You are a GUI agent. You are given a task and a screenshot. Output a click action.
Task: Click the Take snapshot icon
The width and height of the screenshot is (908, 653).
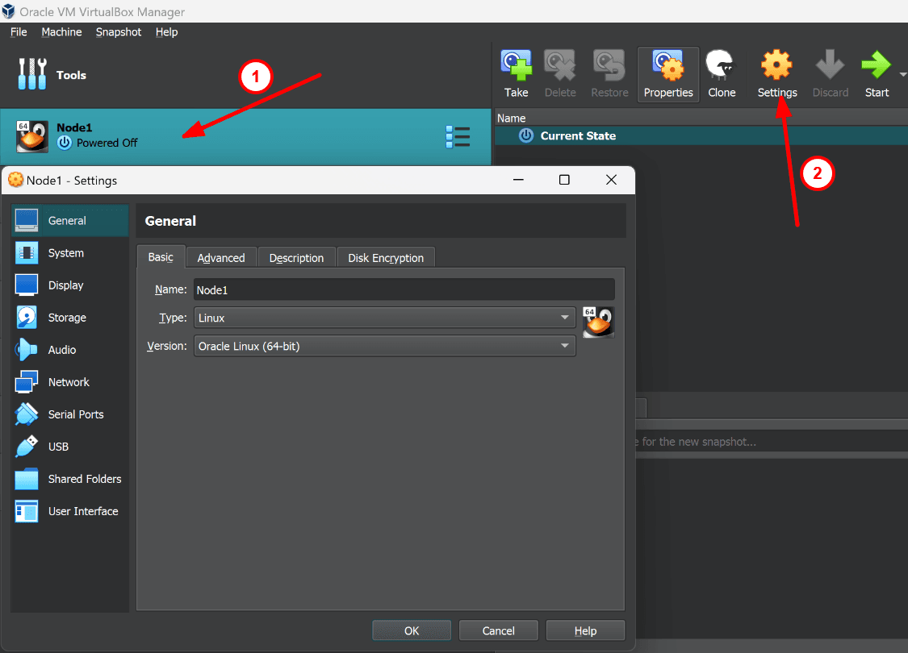pos(516,73)
